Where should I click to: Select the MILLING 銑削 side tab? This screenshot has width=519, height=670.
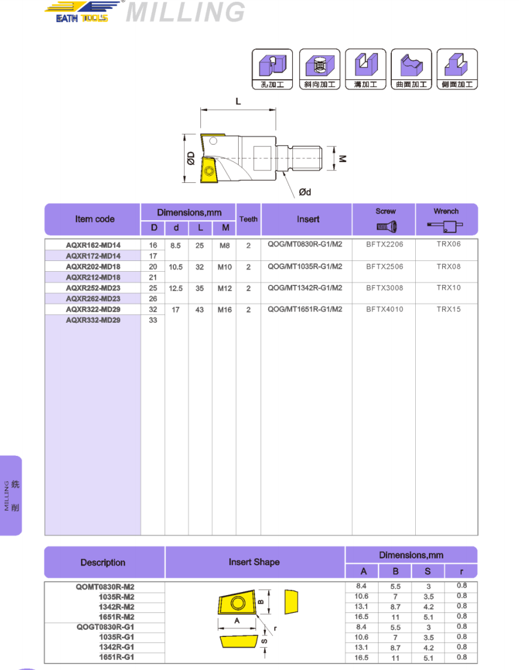click(x=11, y=495)
